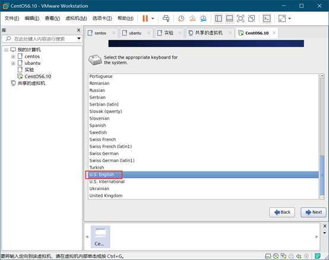This screenshot has width=329, height=260.
Task: Switch to the centos tab
Action: pyautogui.click(x=100, y=33)
